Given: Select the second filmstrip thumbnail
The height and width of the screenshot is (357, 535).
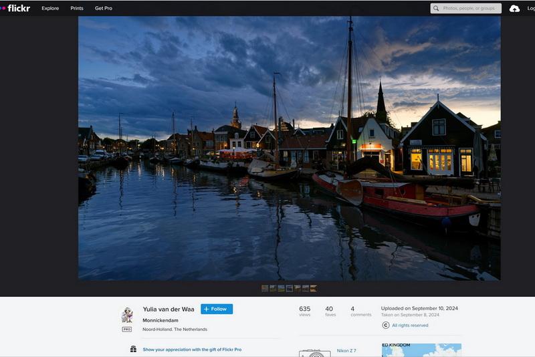Looking at the screenshot, I should [273, 288].
